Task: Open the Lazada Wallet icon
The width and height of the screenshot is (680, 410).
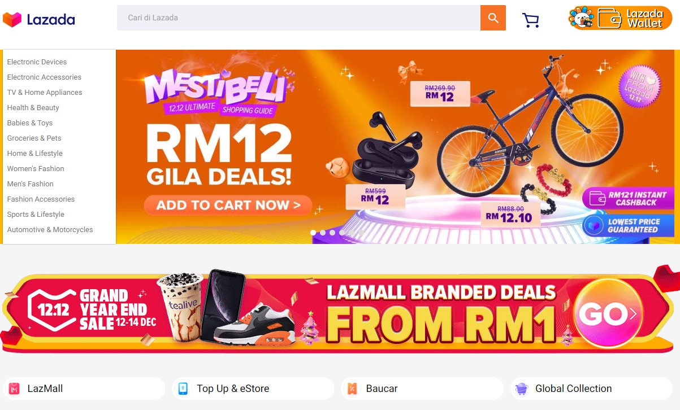Action: tap(620, 18)
